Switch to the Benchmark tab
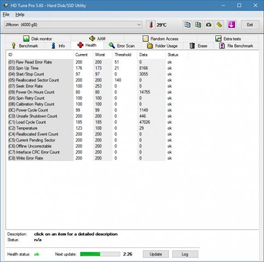This screenshot has width=264, height=262. 25,46
